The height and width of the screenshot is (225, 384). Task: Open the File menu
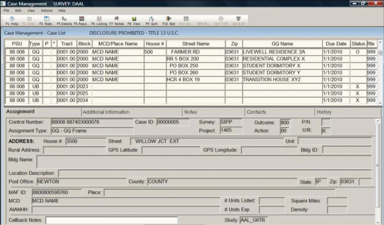click(7, 10)
